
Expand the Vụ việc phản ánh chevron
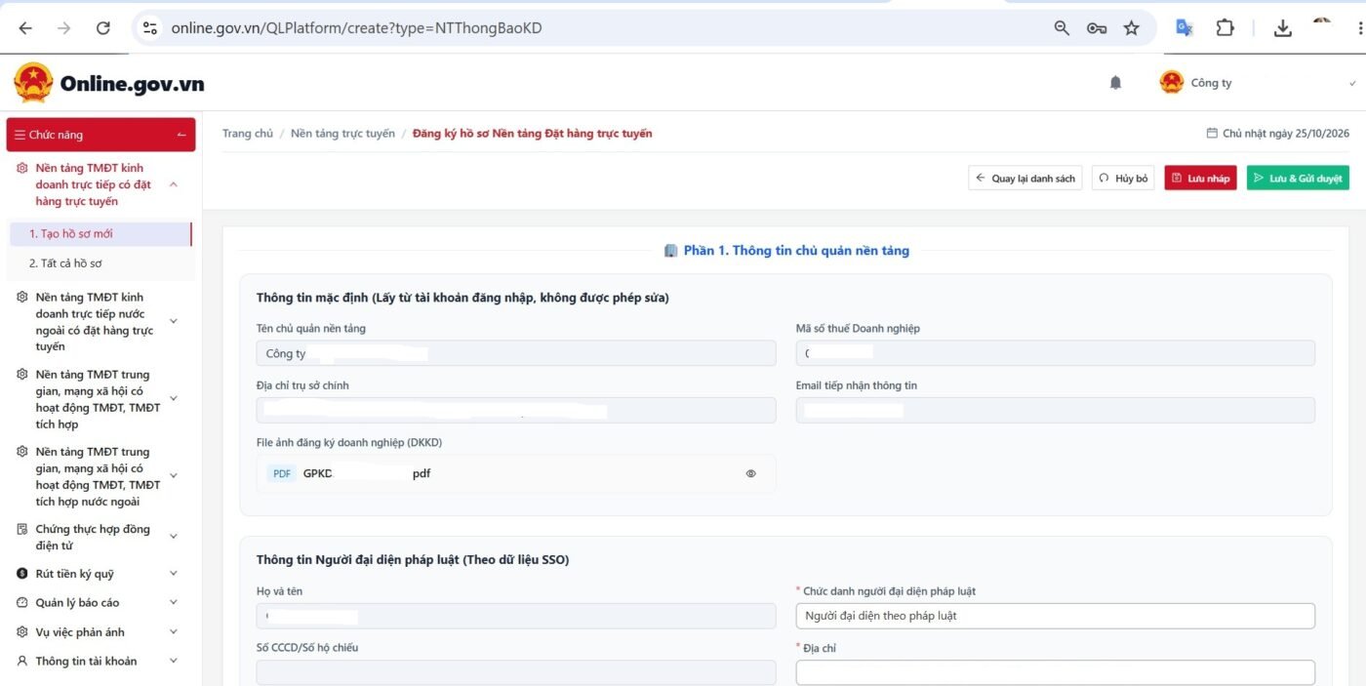174,632
